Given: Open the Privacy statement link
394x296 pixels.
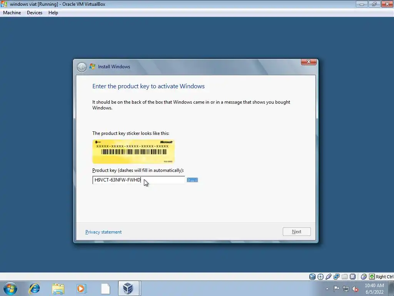Looking at the screenshot, I should point(104,232).
